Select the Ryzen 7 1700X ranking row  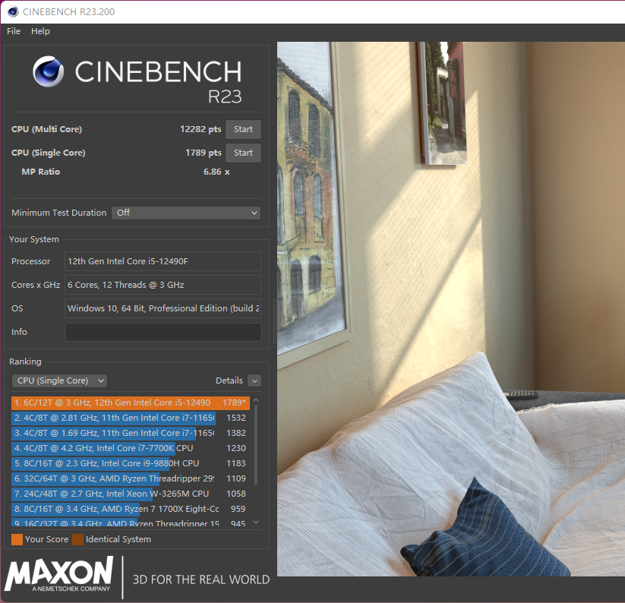click(131, 509)
